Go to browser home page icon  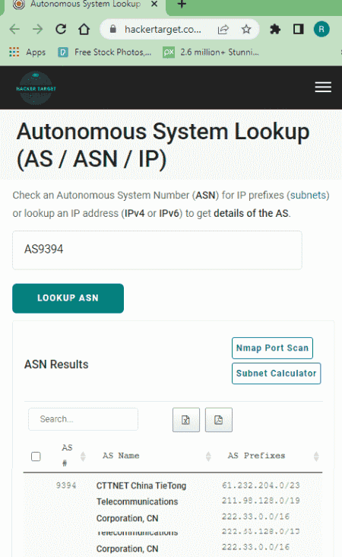84,29
